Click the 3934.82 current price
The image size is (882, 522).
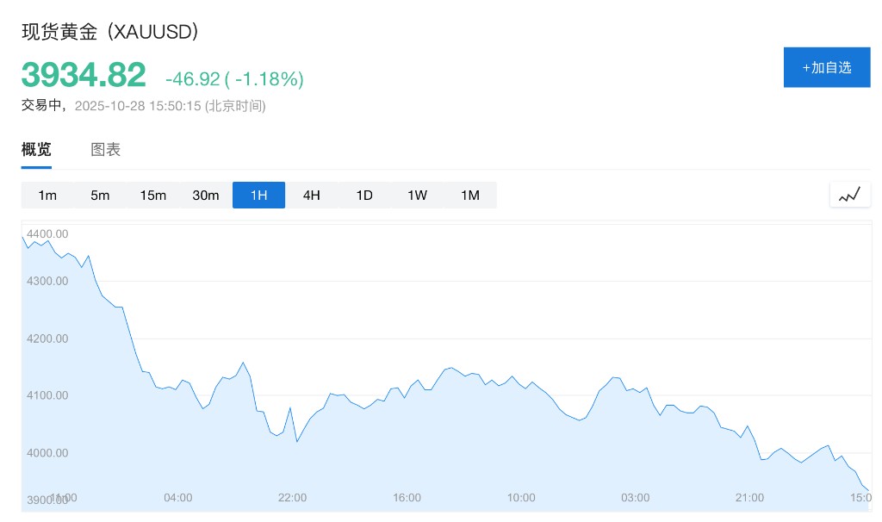(x=84, y=76)
